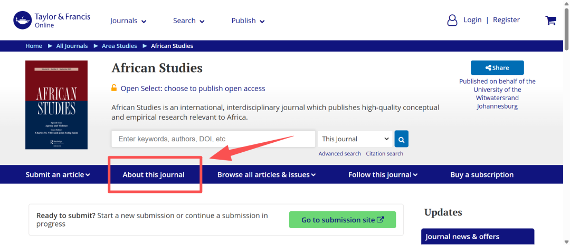This screenshot has width=570, height=245.
Task: Expand the Follow this journal menu
Action: tap(383, 175)
